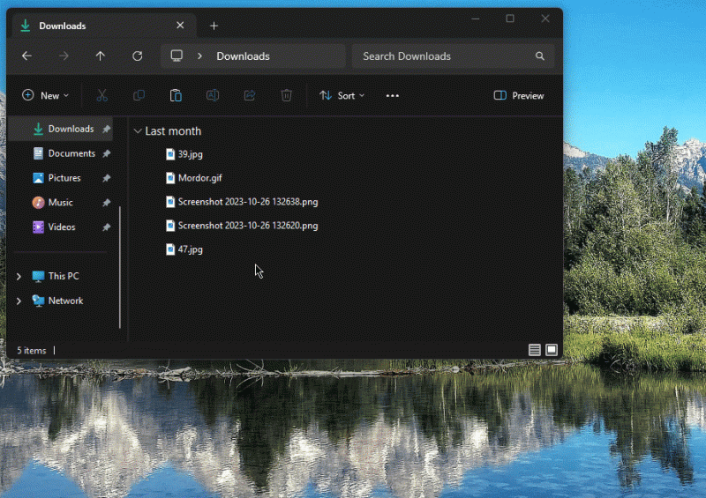Click the Share icon in toolbar
This screenshot has height=498, width=706.
click(250, 95)
